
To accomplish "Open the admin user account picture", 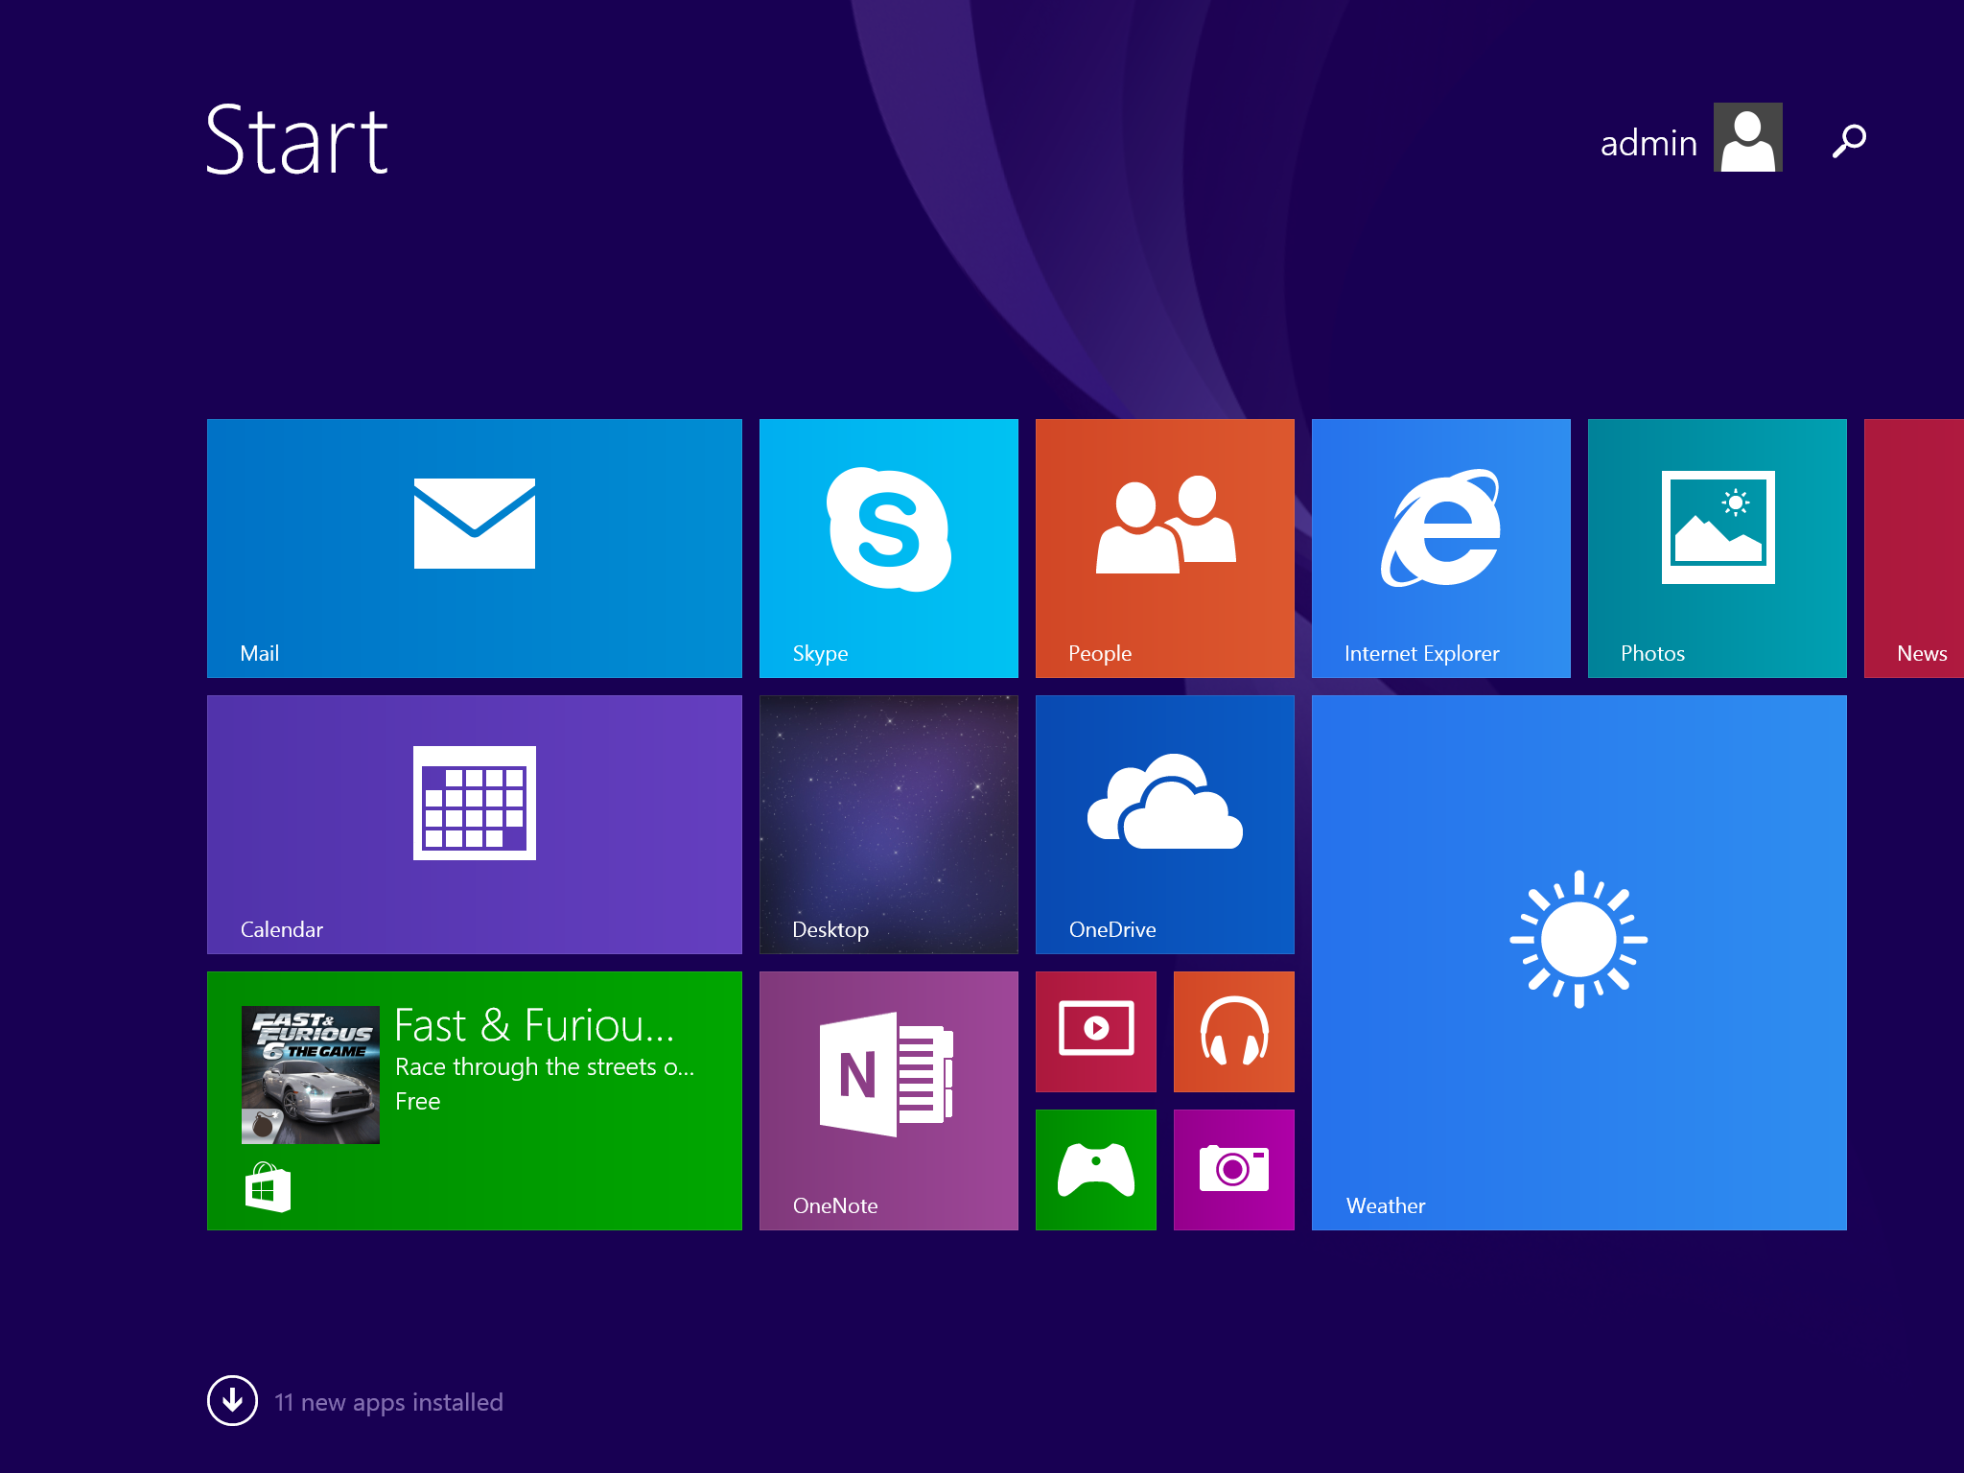I will (1747, 137).
